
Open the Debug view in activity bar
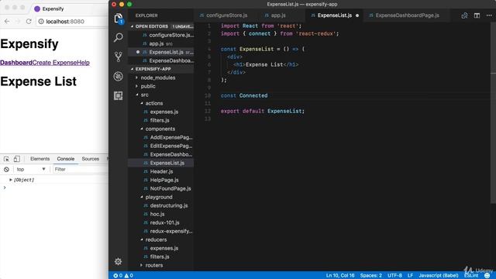(x=119, y=76)
